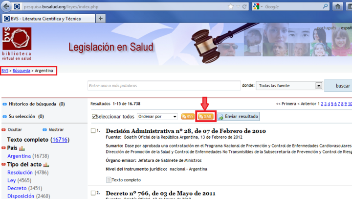Open Texto completo link of result 1
This screenshot has width=352, height=199.
point(126,180)
